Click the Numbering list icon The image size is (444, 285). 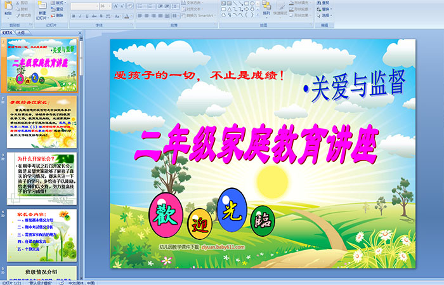(x=150, y=6)
